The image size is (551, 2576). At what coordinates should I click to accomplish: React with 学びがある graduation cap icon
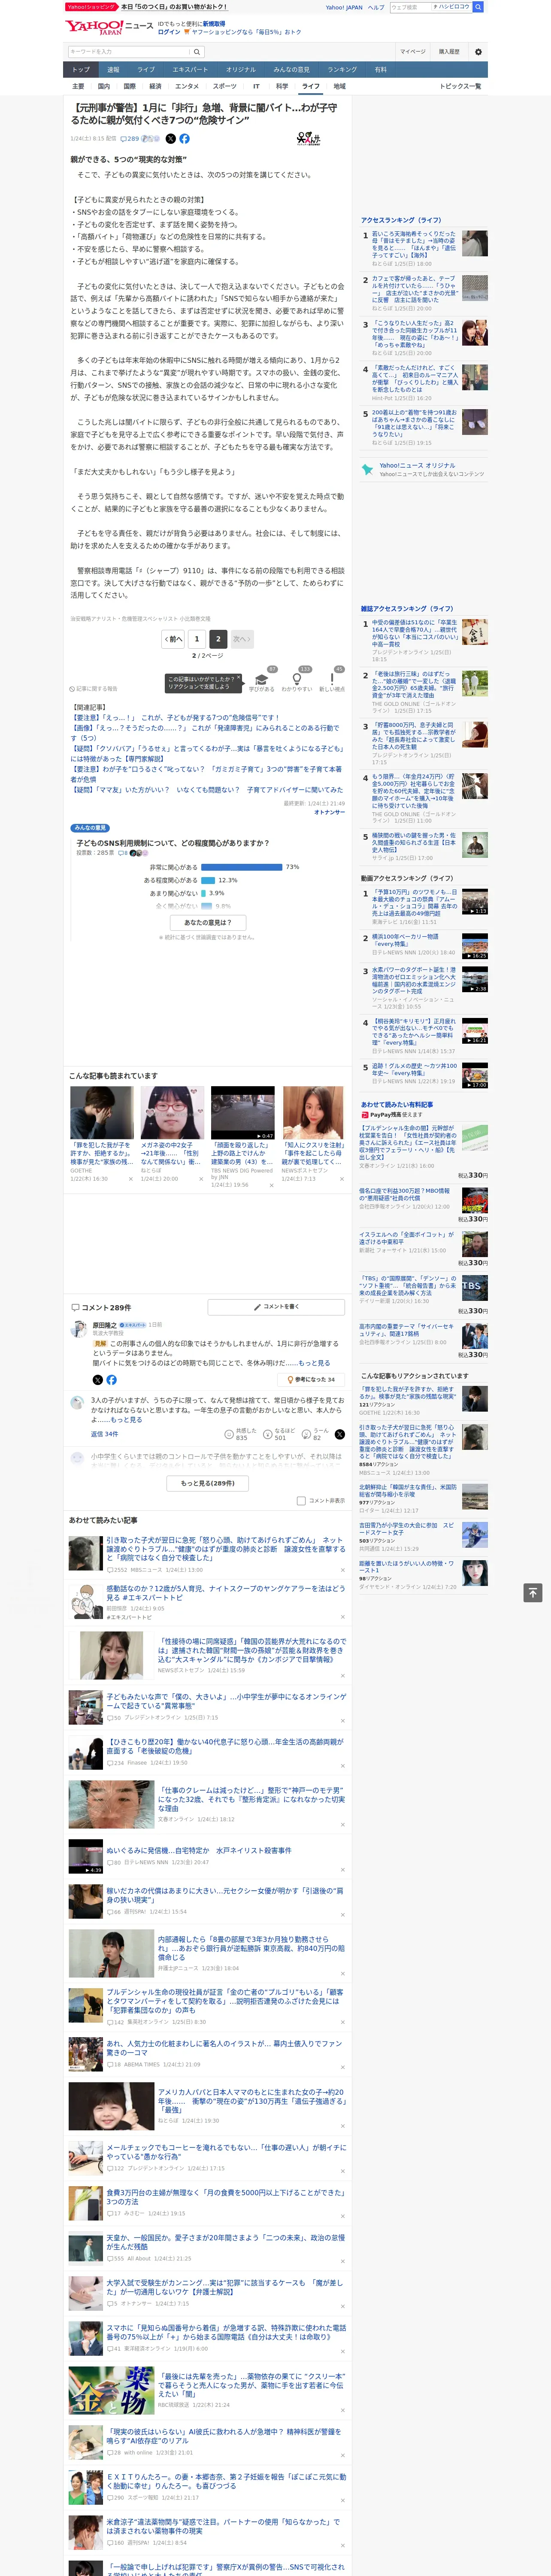pyautogui.click(x=262, y=679)
